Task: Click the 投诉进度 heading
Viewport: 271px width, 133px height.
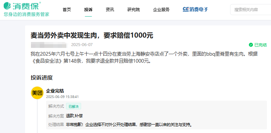Action: (42, 78)
